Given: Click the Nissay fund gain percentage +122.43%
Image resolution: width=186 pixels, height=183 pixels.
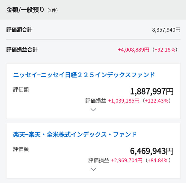Looking at the screenshot, I should pos(157,101).
